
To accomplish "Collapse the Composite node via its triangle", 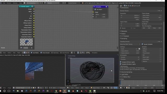I will 94,7.
